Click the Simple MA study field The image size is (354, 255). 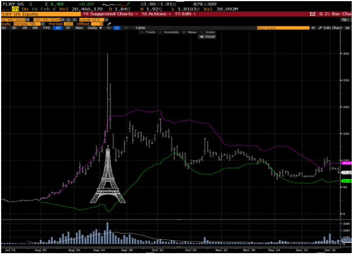click(27, 24)
